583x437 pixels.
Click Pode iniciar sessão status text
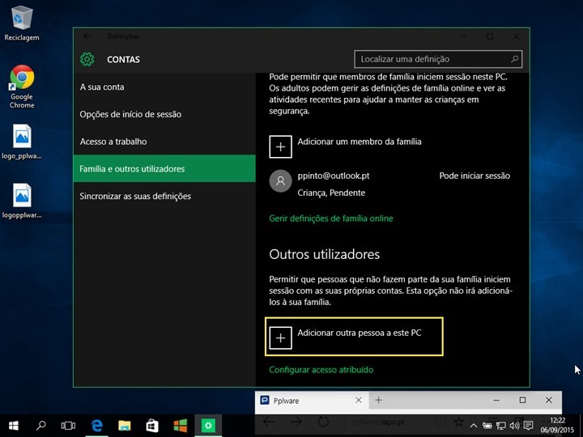(474, 176)
